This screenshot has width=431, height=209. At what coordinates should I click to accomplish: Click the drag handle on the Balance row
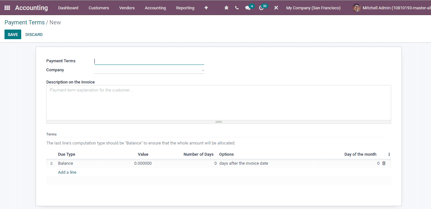[51, 163]
